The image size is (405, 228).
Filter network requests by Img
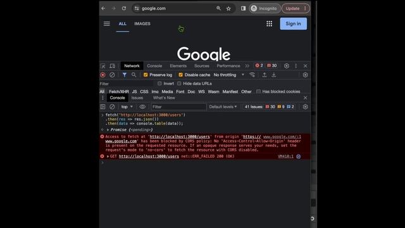[x=155, y=91]
